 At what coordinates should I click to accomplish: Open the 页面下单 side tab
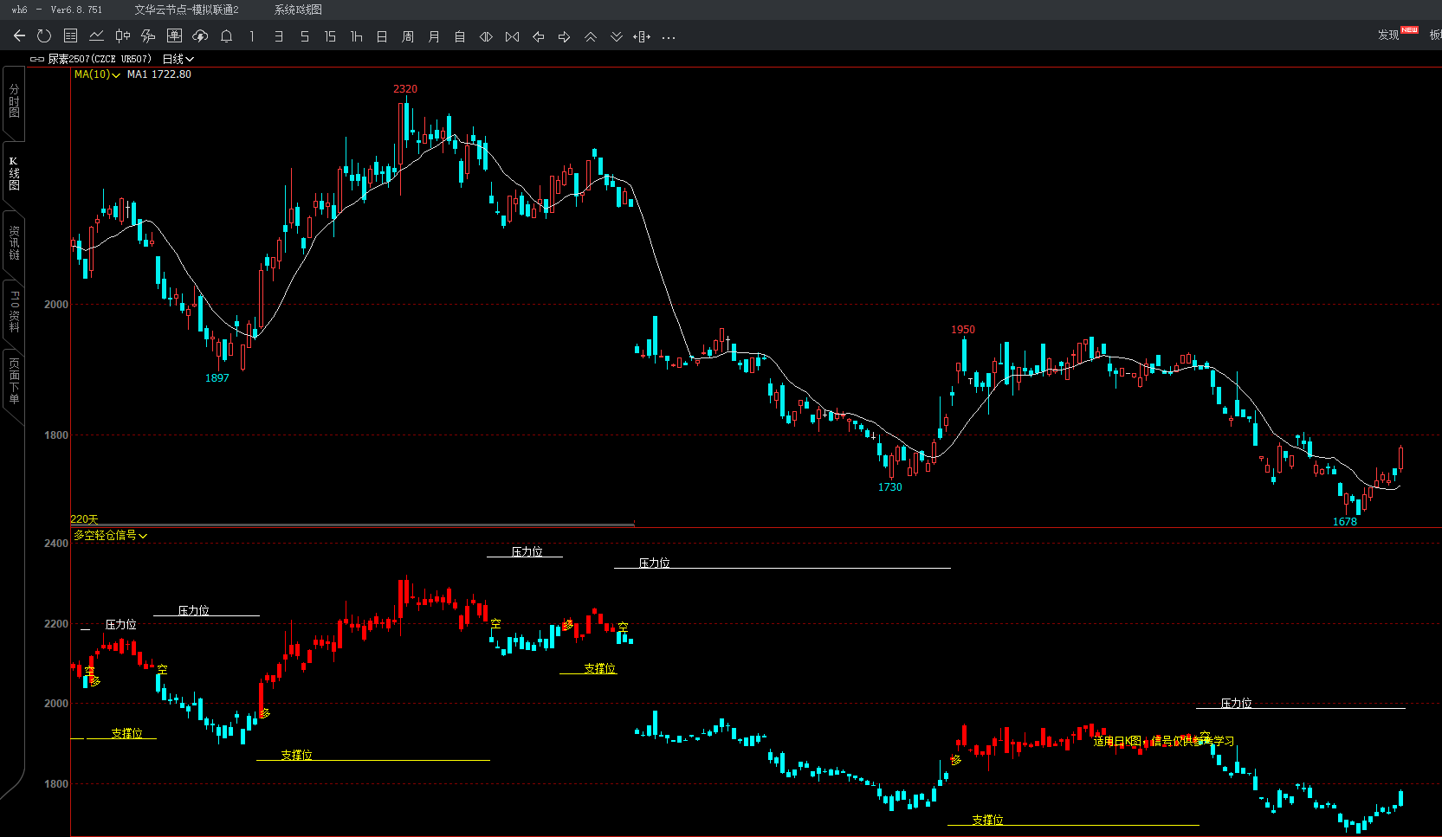click(14, 381)
